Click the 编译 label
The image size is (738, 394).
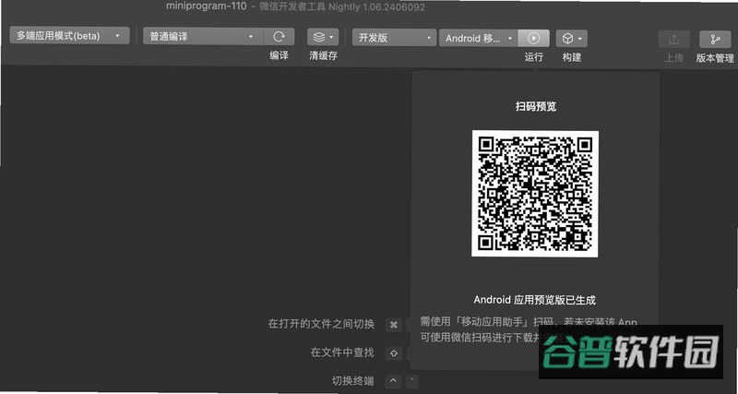[280, 55]
